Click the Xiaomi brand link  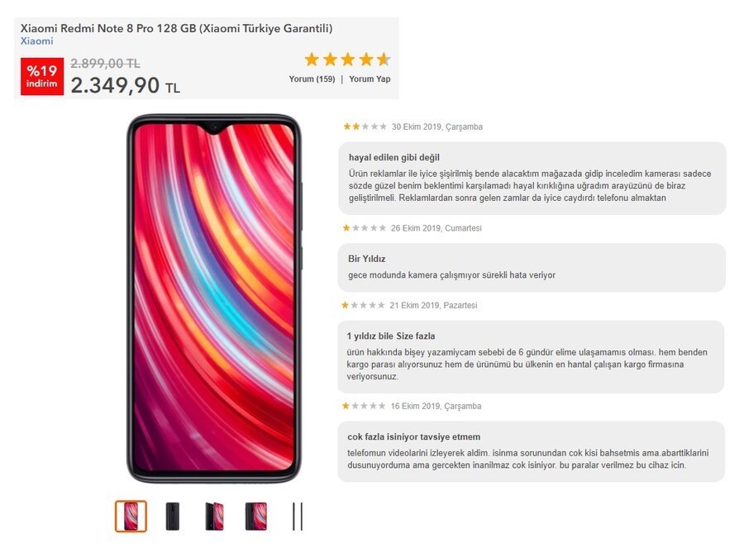click(36, 41)
